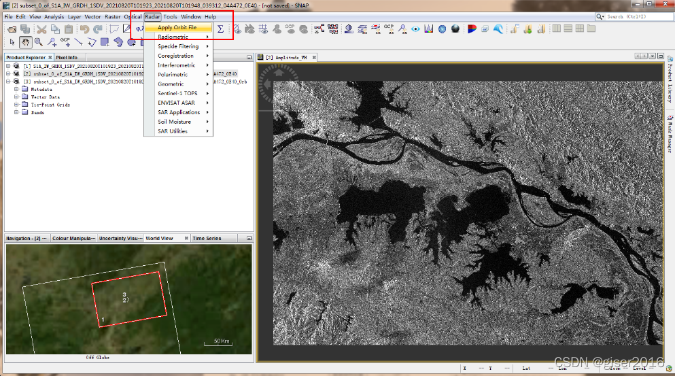The image size is (675, 376).
Task: Click Apply Orbit File menu entry
Action: click(x=177, y=28)
